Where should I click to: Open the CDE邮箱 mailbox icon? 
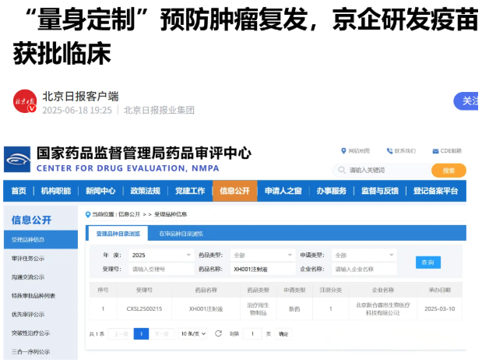pos(435,150)
